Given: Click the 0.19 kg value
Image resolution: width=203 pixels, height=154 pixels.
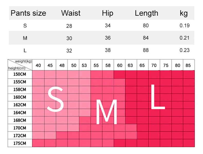Looking at the screenshot, I should (x=184, y=25).
